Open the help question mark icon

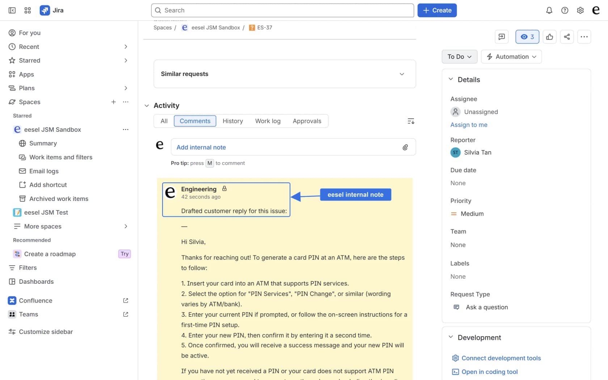[565, 10]
